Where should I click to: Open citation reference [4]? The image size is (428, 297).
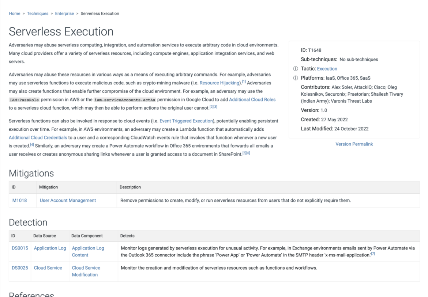tap(32, 144)
